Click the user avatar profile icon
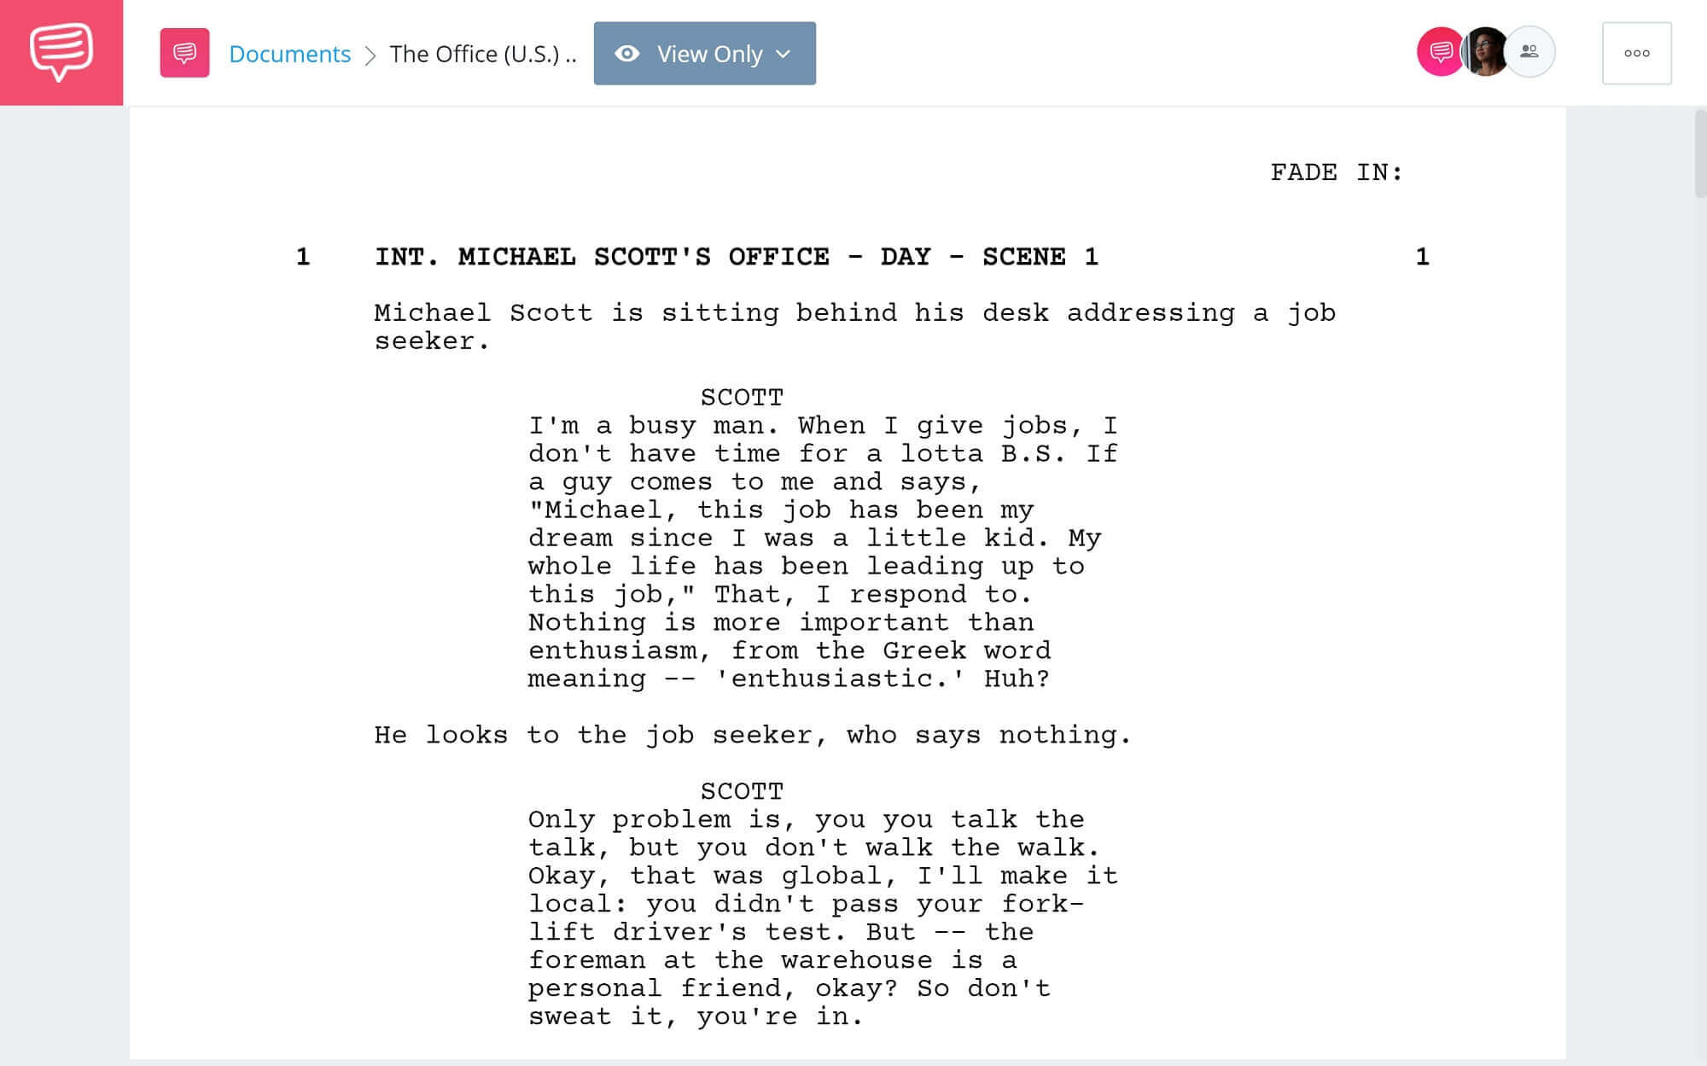The image size is (1707, 1066). (x=1483, y=53)
